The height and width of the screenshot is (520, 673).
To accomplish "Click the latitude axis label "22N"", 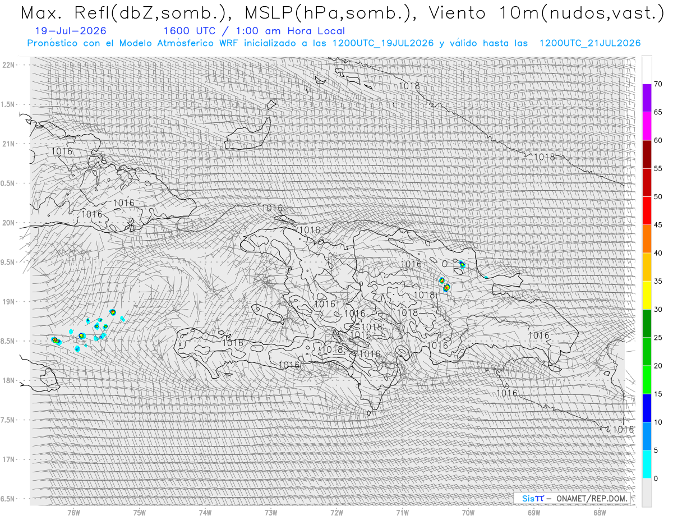I will click(9, 65).
